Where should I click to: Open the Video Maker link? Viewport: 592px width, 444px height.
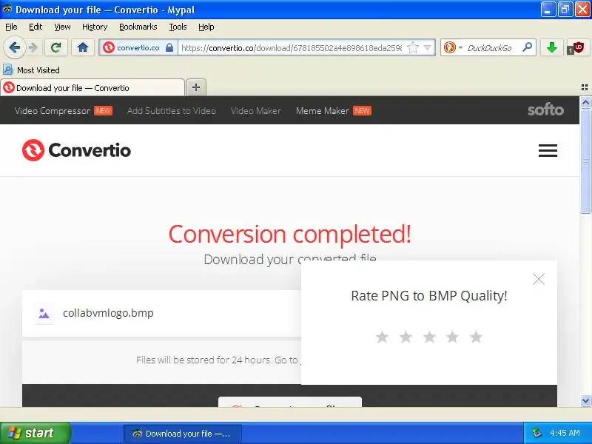tap(255, 110)
